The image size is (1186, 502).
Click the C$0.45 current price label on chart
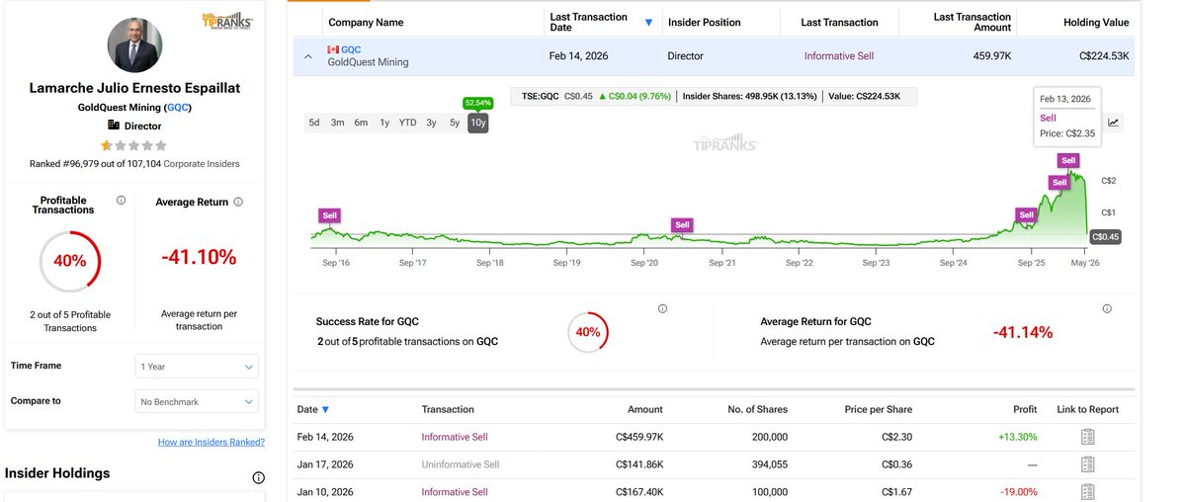coord(1104,236)
